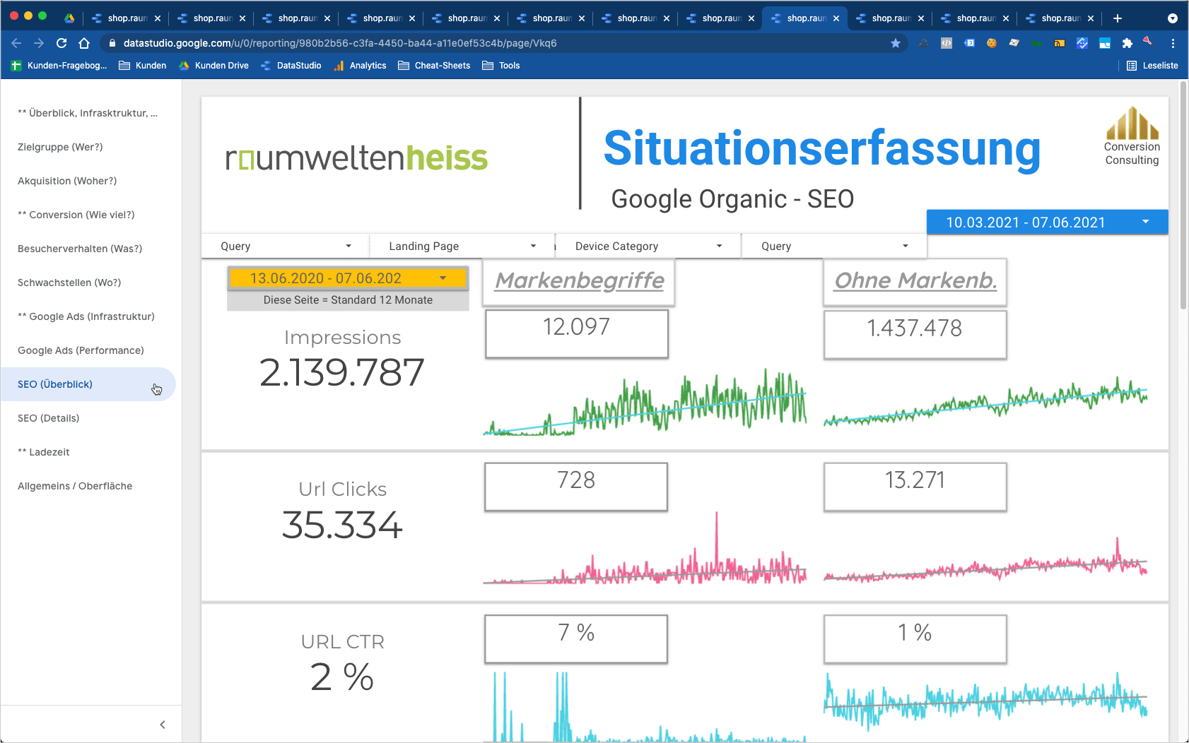The image size is (1189, 743).
Task: Click the Ohne Markenb. heading link
Action: pyautogui.click(x=915, y=281)
